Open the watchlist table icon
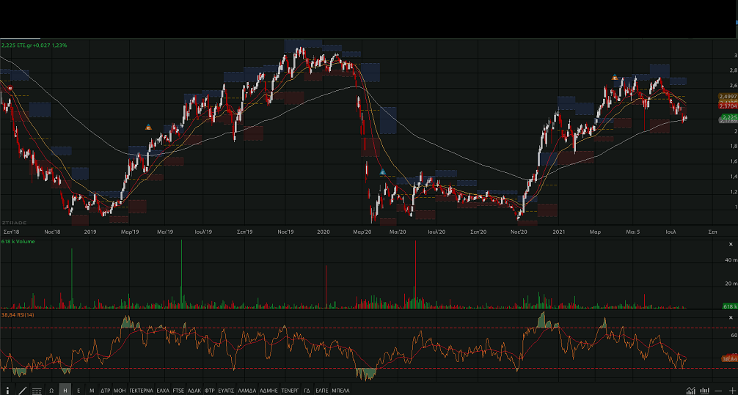Viewport: 738px width, 395px height. point(37,391)
